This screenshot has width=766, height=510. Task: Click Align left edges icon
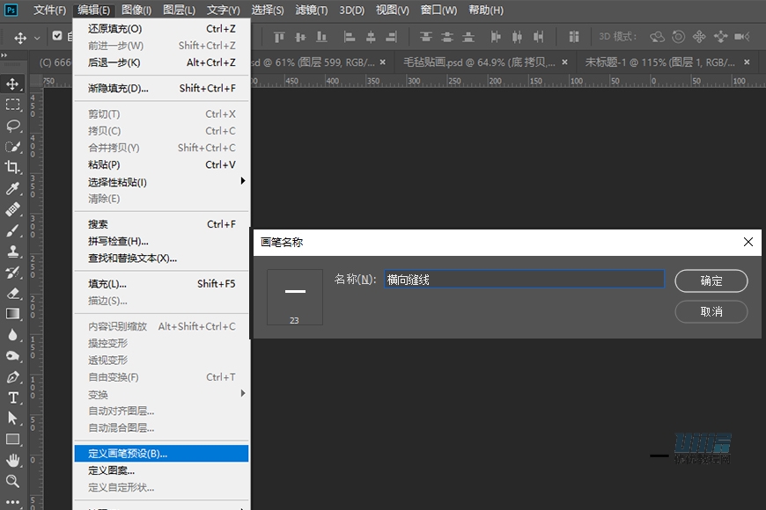pyautogui.click(x=350, y=37)
